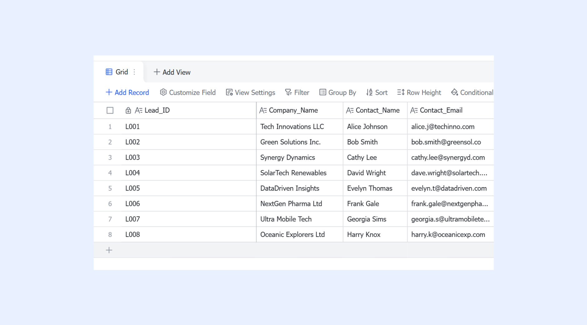The width and height of the screenshot is (587, 325).
Task: Click the Georgia Sims cell
Action: (x=375, y=219)
